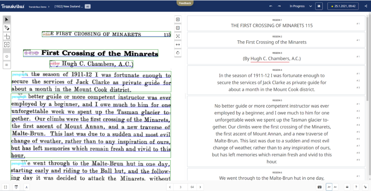Open Transkribus Demo breadcrumb
This screenshot has height=191, width=371.
point(37,7)
